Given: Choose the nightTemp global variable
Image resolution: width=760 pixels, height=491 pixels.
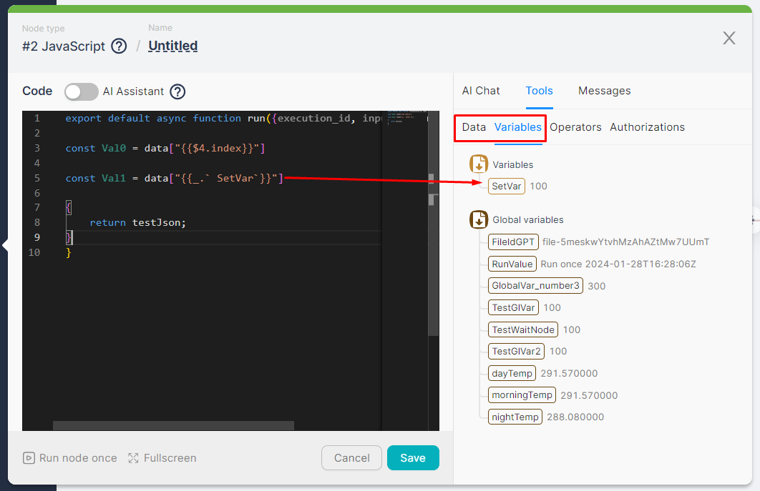Looking at the screenshot, I should coord(515,417).
